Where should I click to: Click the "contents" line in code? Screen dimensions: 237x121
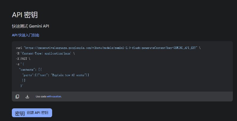[x=31, y=70]
